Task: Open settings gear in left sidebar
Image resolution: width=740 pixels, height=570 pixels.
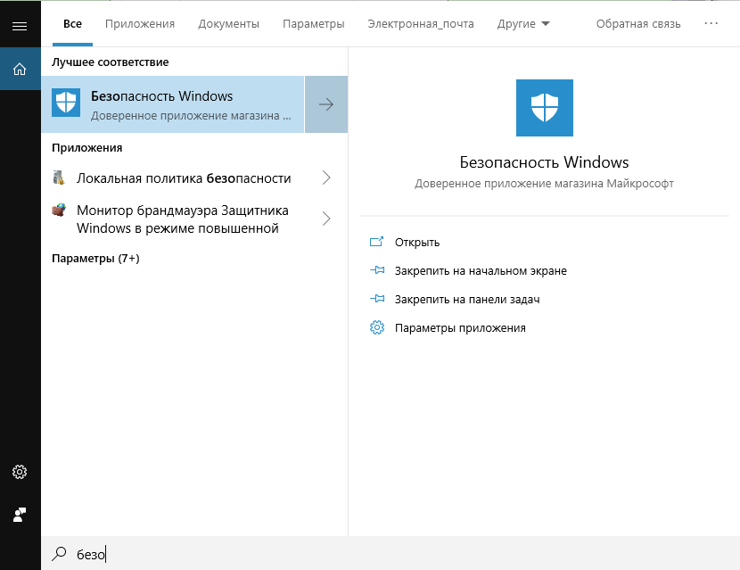Action: (x=20, y=472)
